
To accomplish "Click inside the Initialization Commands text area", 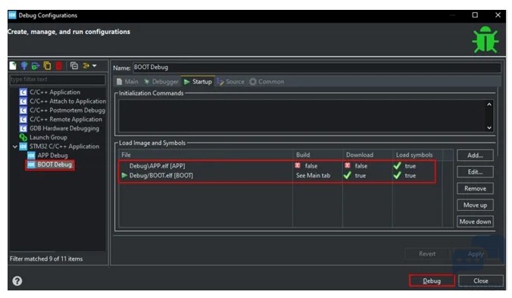I will pos(302,116).
